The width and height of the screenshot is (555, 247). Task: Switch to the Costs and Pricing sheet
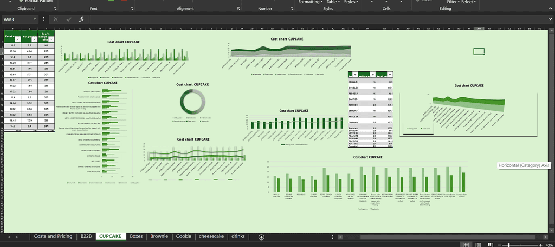pos(53,236)
